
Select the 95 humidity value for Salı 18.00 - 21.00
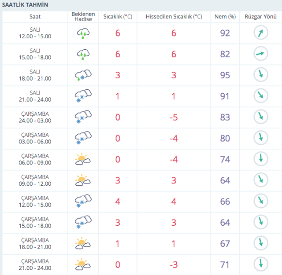225,75
